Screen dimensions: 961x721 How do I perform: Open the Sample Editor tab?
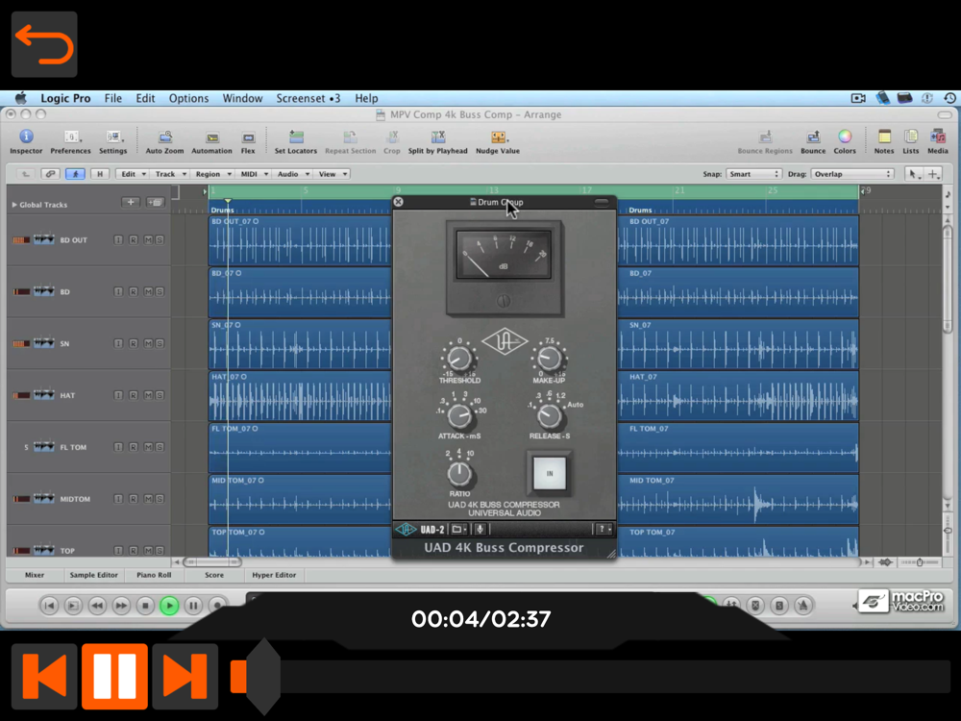pos(94,575)
